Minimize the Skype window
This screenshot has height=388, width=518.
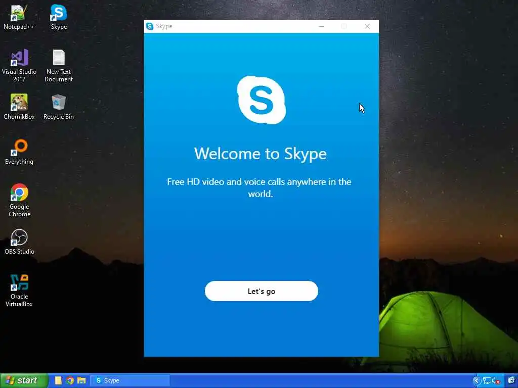pos(321,26)
